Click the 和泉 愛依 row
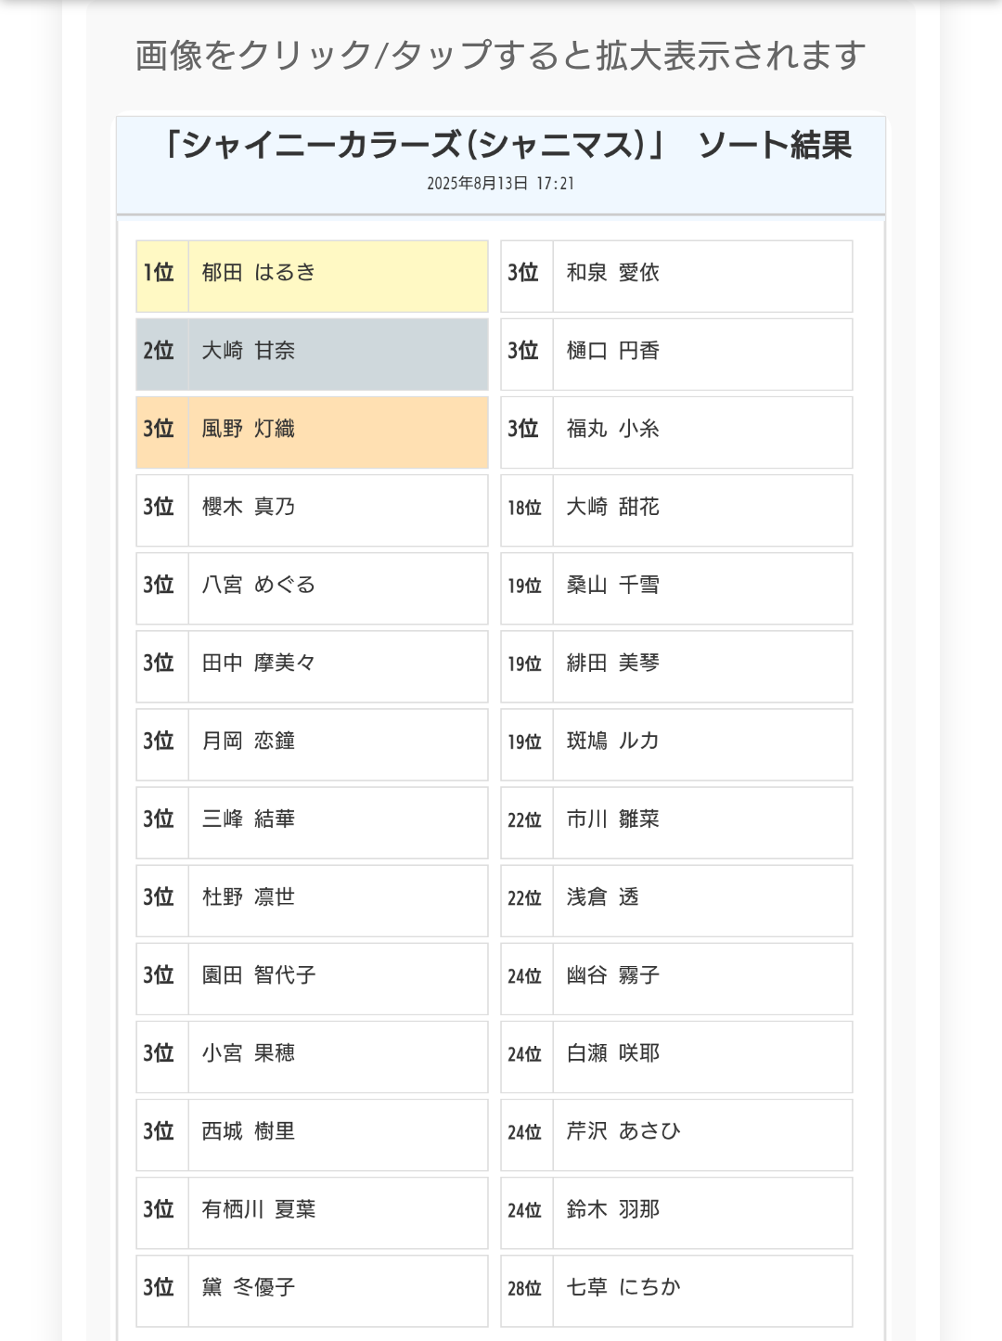Viewport: 1002px width, 1341px height. coord(676,276)
